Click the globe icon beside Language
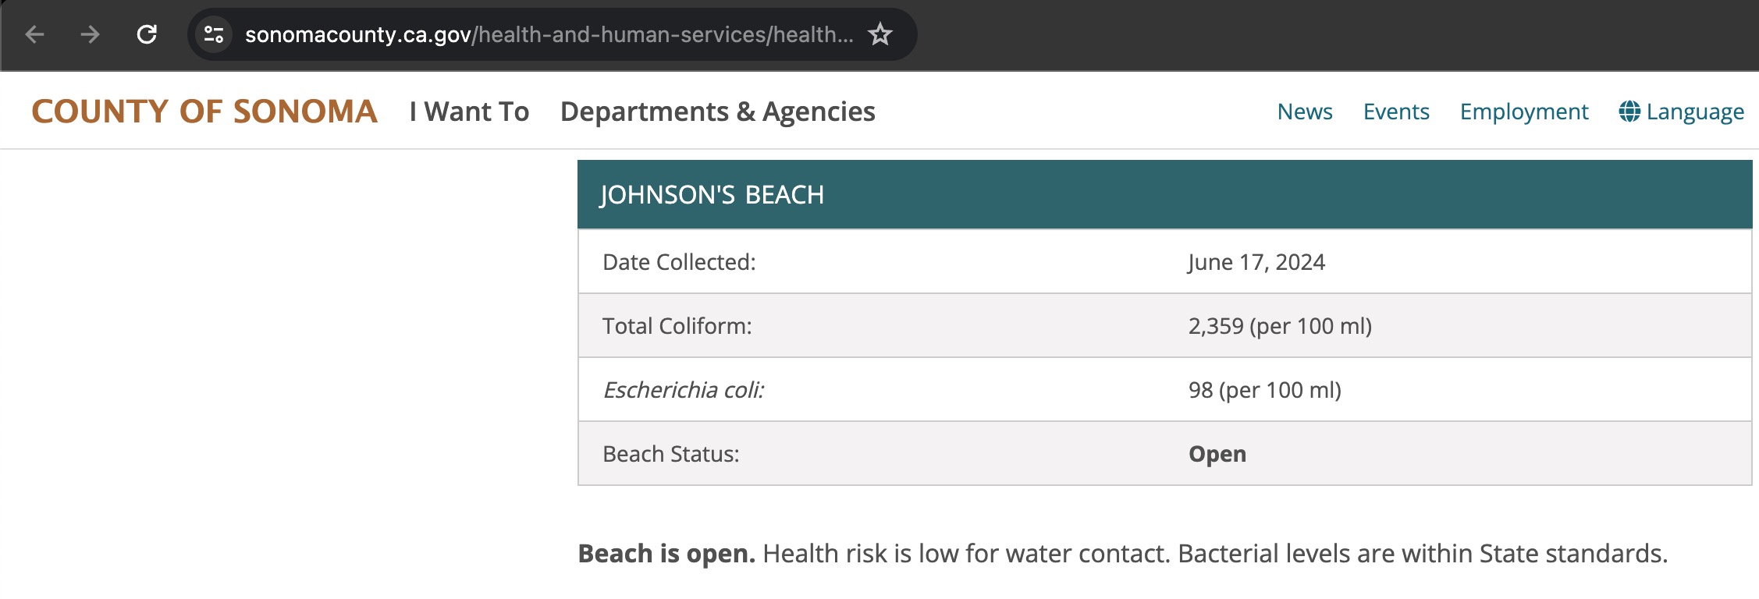 1629,112
